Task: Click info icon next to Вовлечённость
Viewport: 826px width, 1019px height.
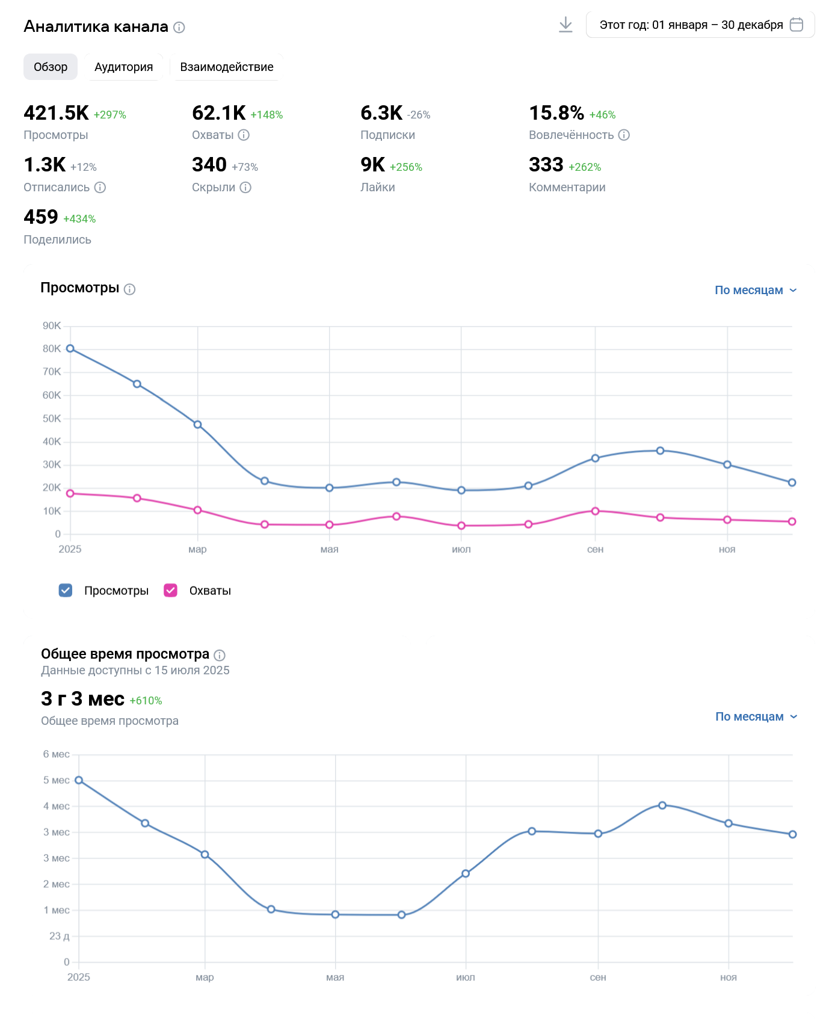Action: (624, 135)
